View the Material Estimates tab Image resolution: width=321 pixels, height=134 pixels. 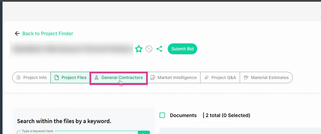266,78
